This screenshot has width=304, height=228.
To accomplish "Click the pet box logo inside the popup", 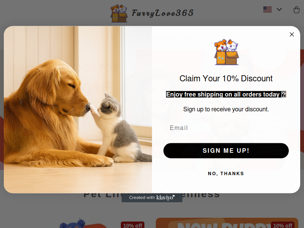I will 226,52.
